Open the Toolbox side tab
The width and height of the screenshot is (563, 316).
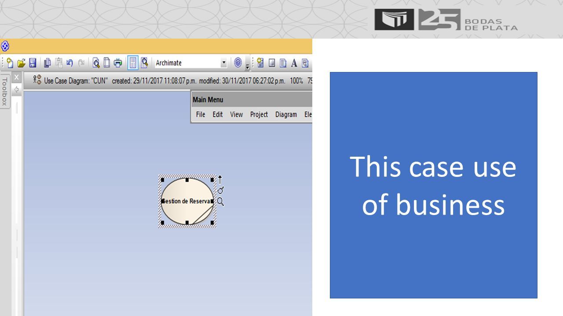tap(4, 92)
